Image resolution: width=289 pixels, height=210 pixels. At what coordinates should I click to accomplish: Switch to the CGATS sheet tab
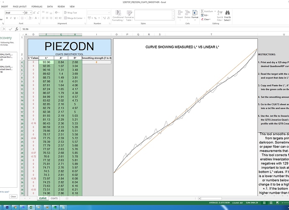55,197
